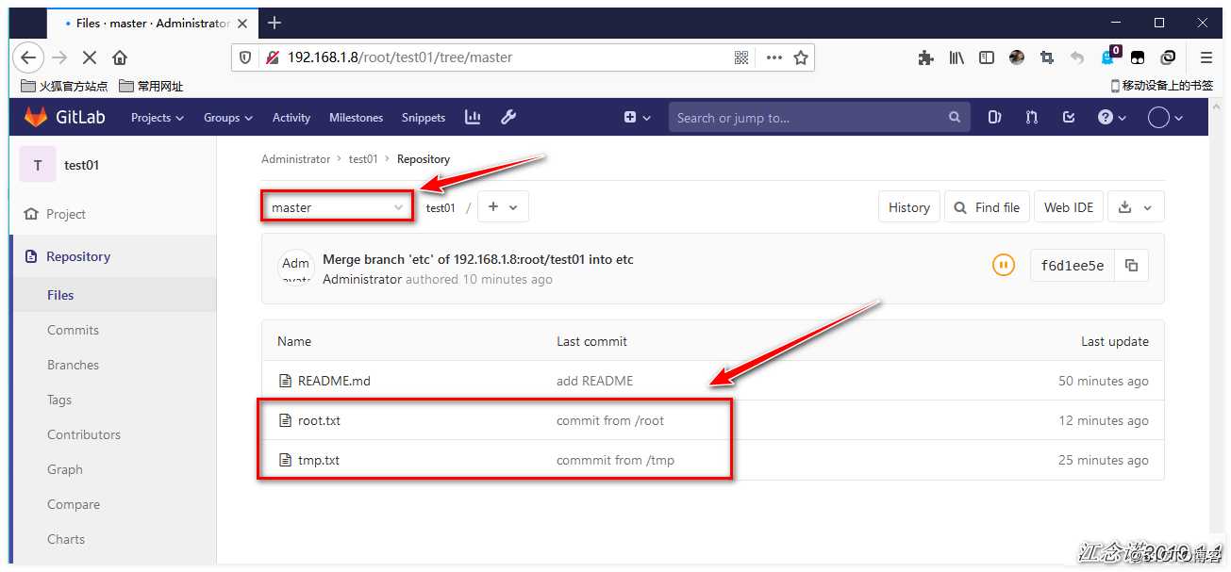The image size is (1231, 572).
Task: Open the Help question mark menu
Action: [1112, 117]
